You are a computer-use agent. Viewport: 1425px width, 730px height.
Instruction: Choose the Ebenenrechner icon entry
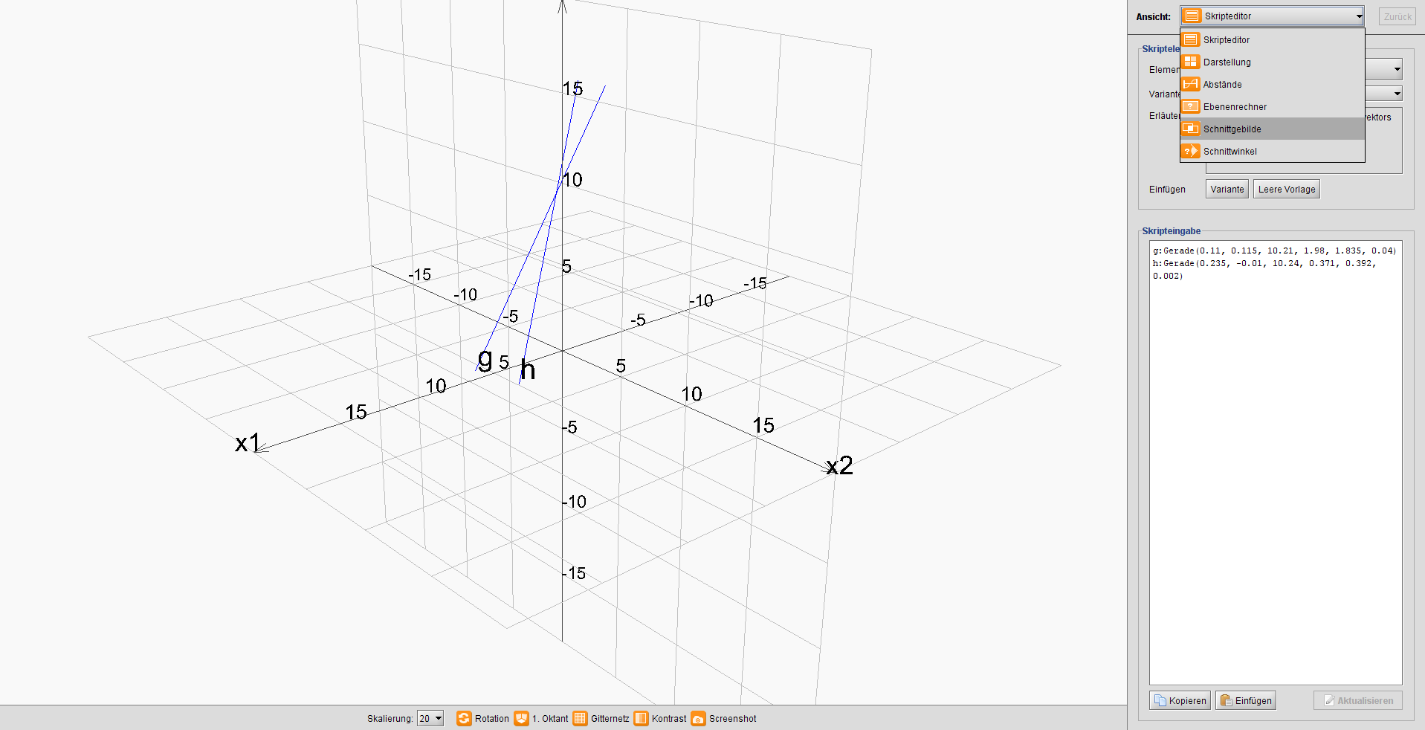click(x=1191, y=107)
